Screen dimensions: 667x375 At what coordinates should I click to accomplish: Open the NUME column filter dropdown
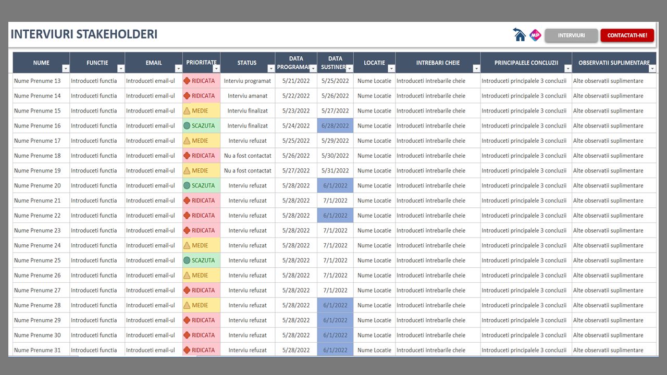coord(66,69)
